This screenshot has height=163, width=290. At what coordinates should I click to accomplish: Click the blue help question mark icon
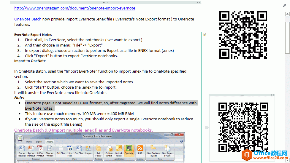click(x=181, y=141)
